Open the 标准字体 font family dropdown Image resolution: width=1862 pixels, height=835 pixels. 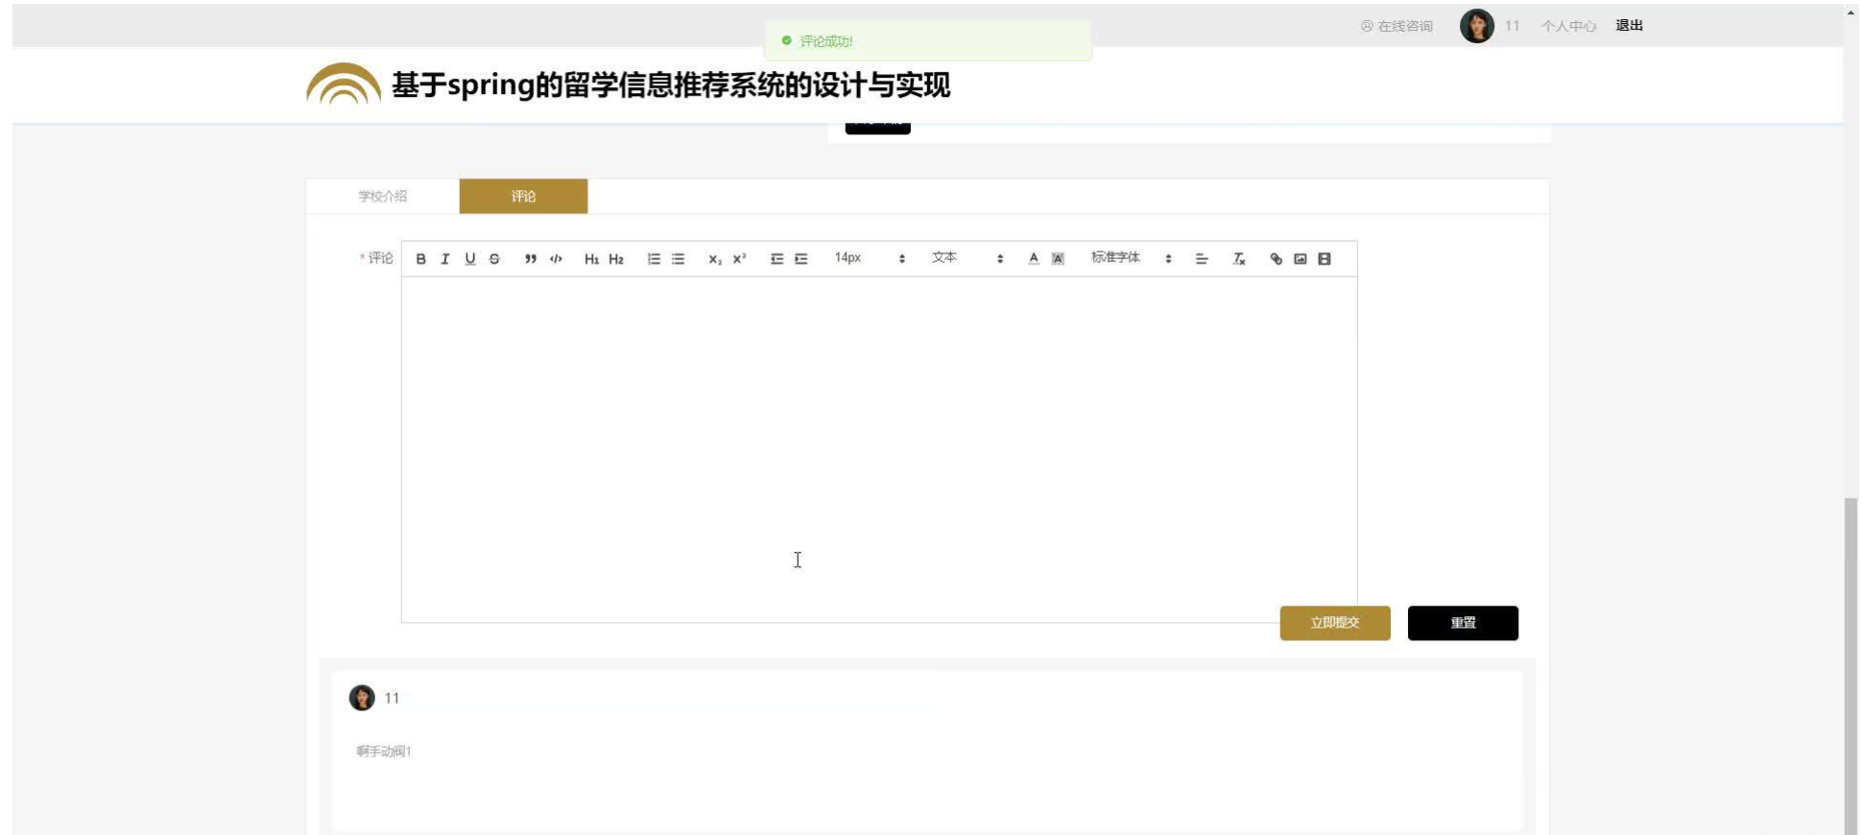1132,258
